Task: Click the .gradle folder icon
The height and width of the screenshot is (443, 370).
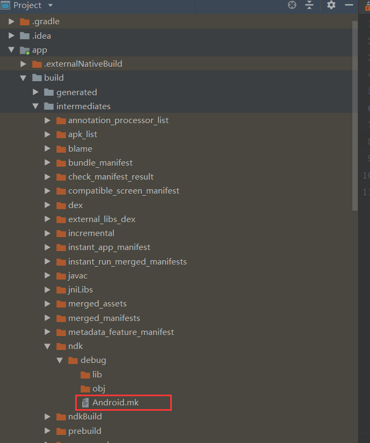Action: coord(24,22)
